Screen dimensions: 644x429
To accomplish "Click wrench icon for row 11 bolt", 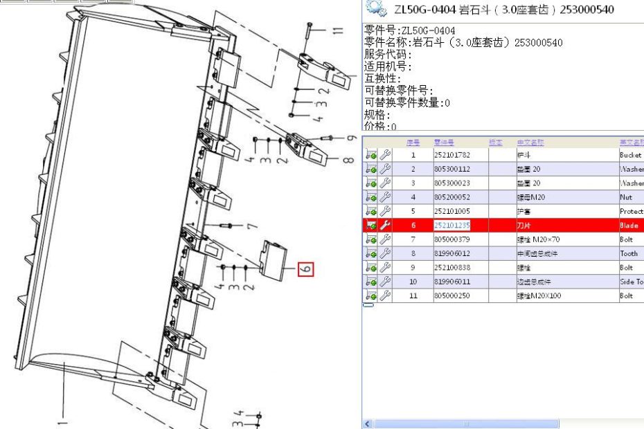I will (385, 296).
